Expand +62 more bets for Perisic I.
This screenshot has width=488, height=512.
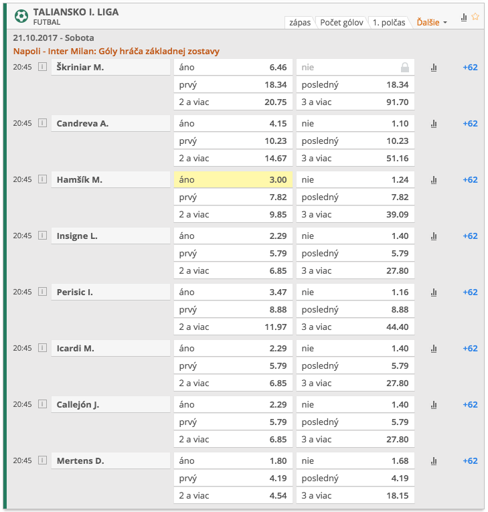(x=470, y=292)
